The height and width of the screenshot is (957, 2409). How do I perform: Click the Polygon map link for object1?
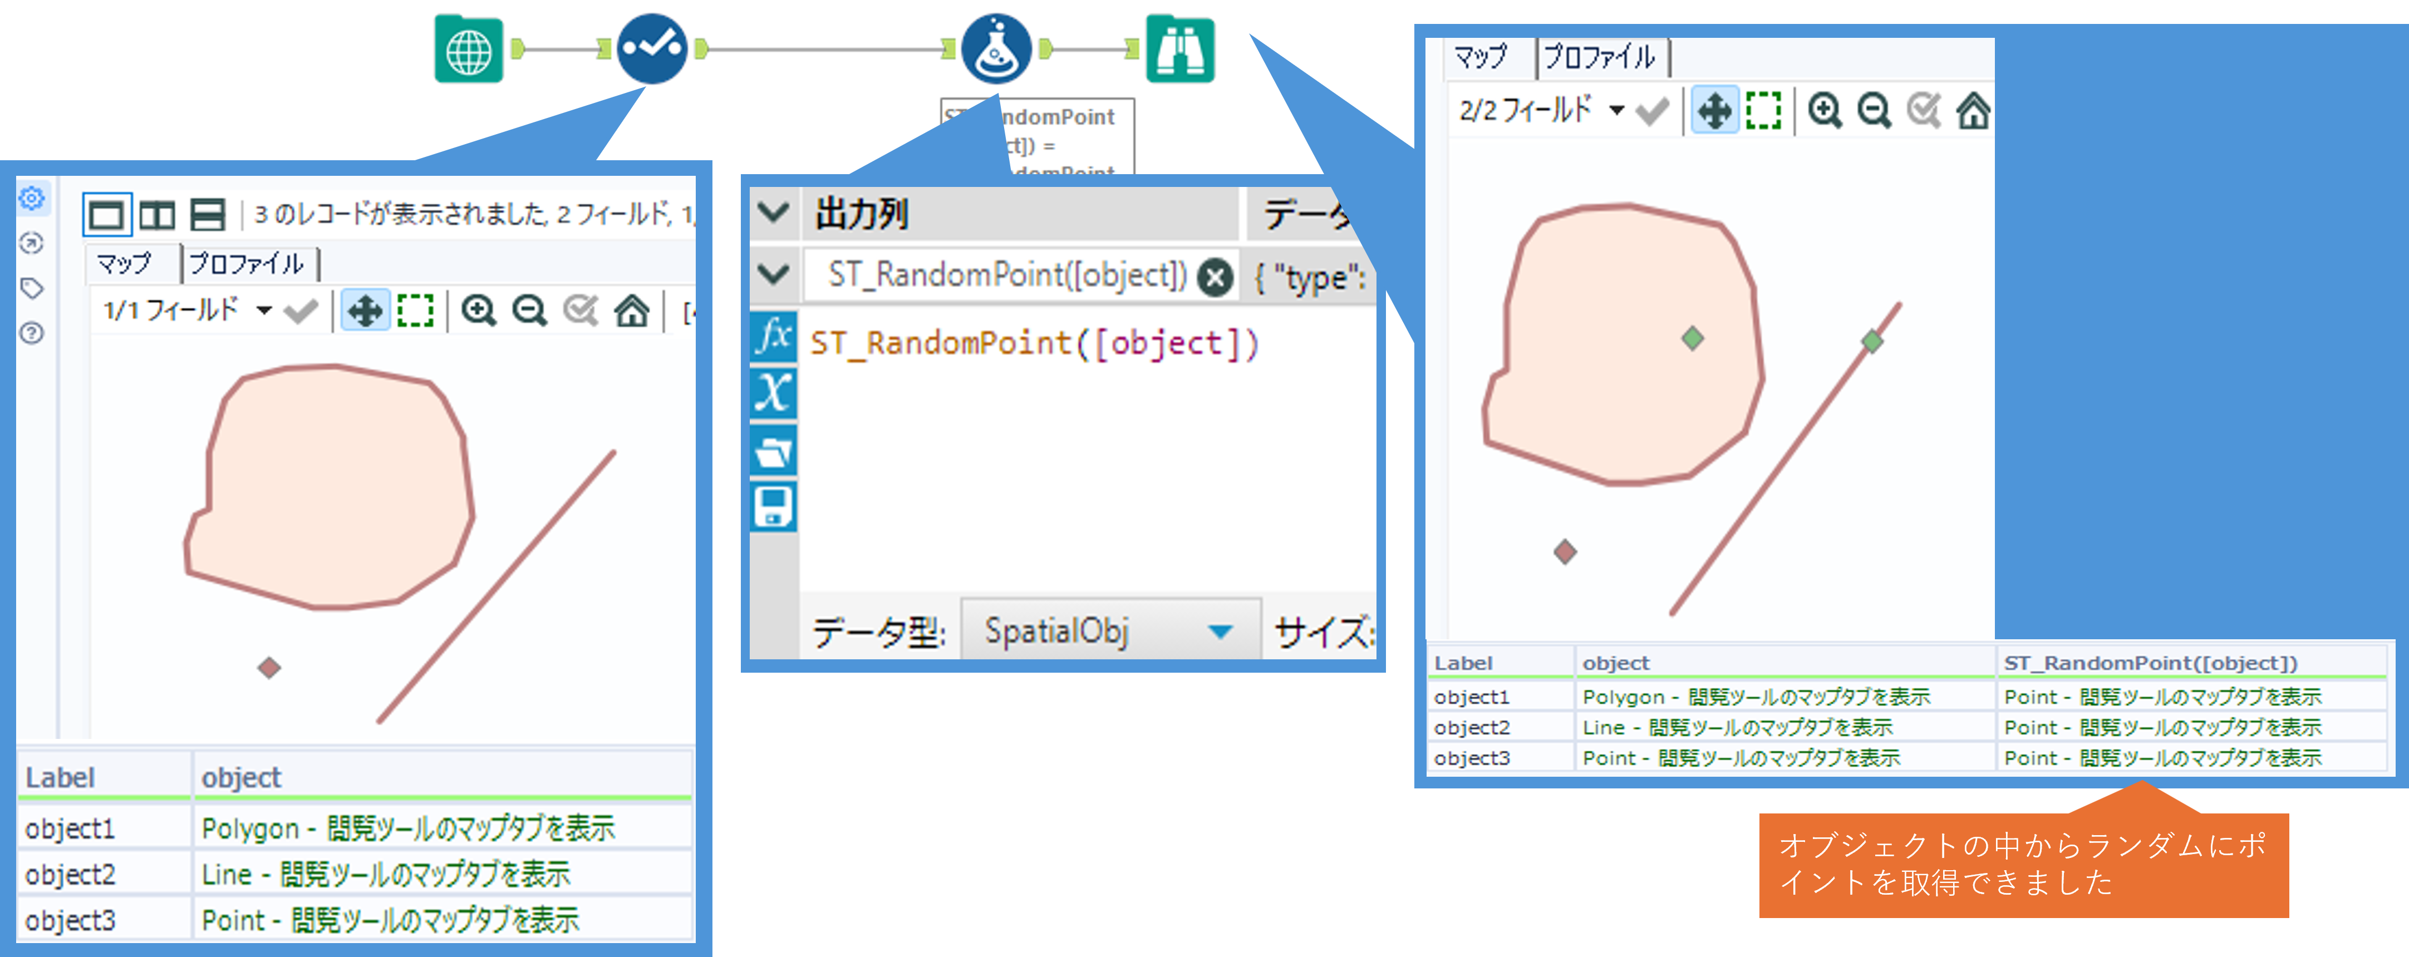[408, 828]
